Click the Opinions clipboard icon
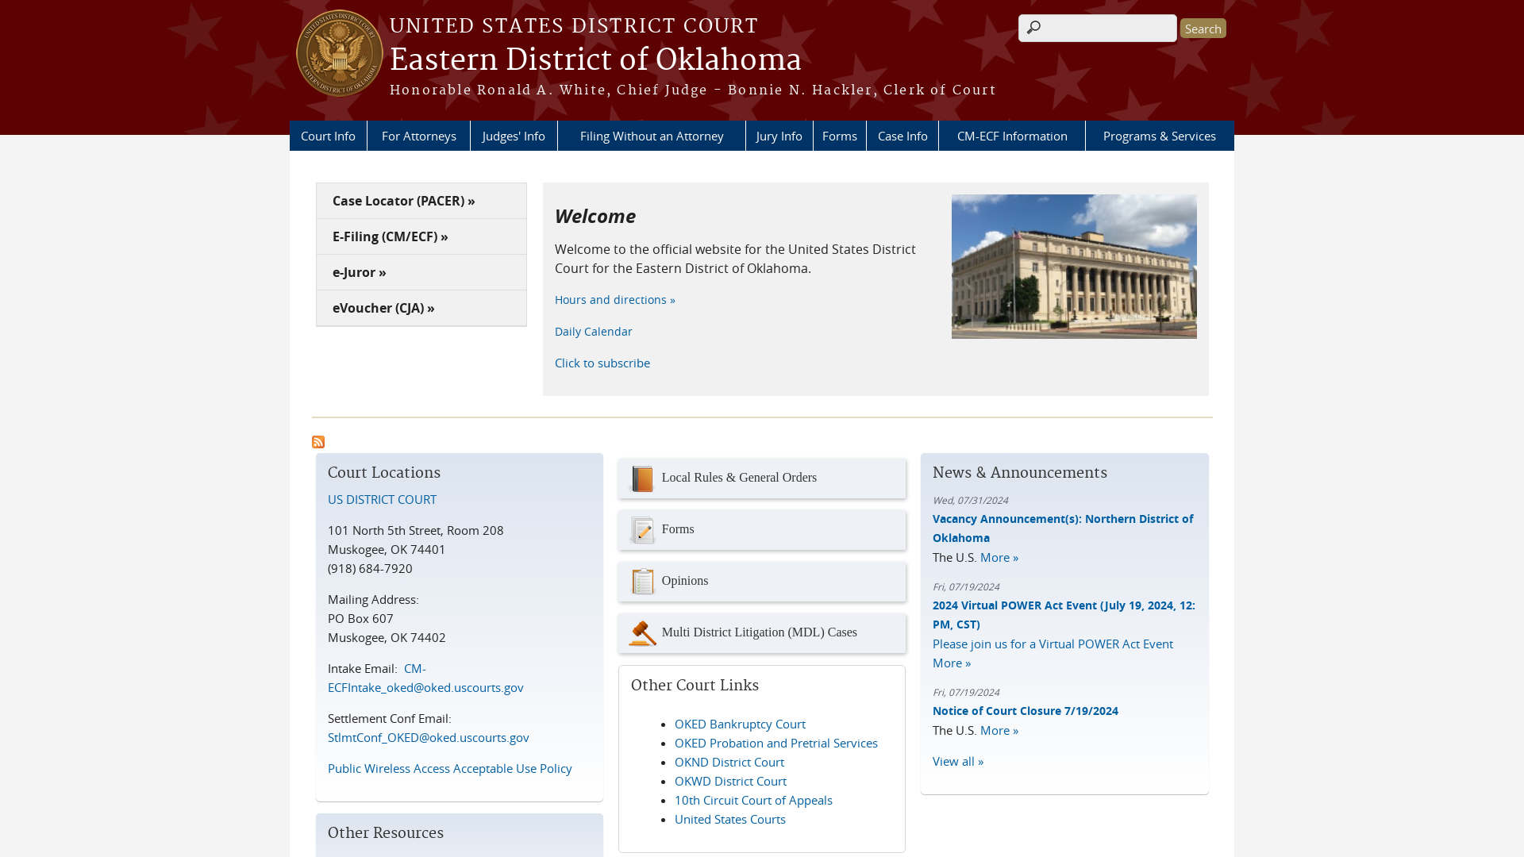This screenshot has height=857, width=1524. click(642, 582)
